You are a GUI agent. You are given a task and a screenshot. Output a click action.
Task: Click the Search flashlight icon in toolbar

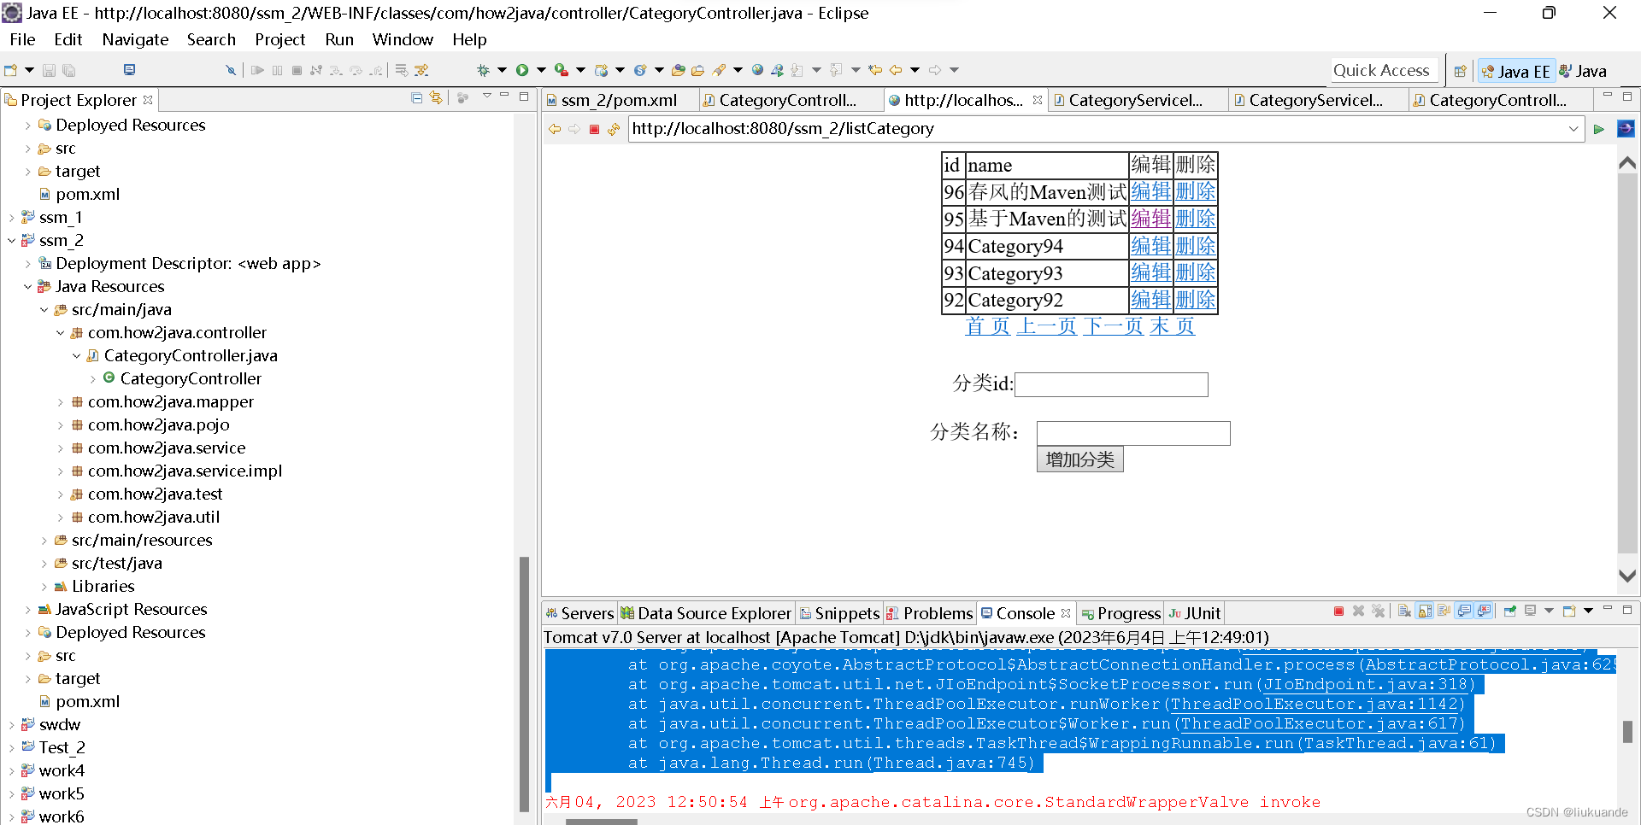pos(720,70)
